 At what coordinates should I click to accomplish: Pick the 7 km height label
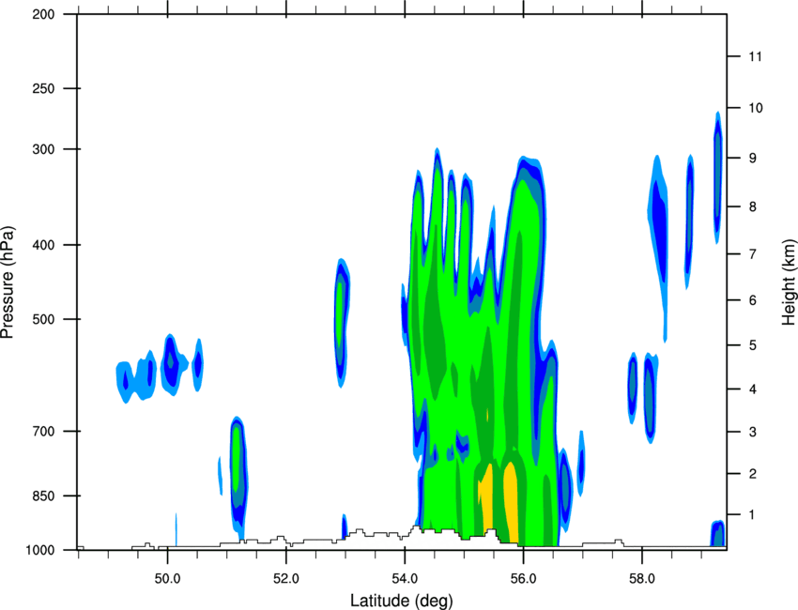click(x=752, y=254)
